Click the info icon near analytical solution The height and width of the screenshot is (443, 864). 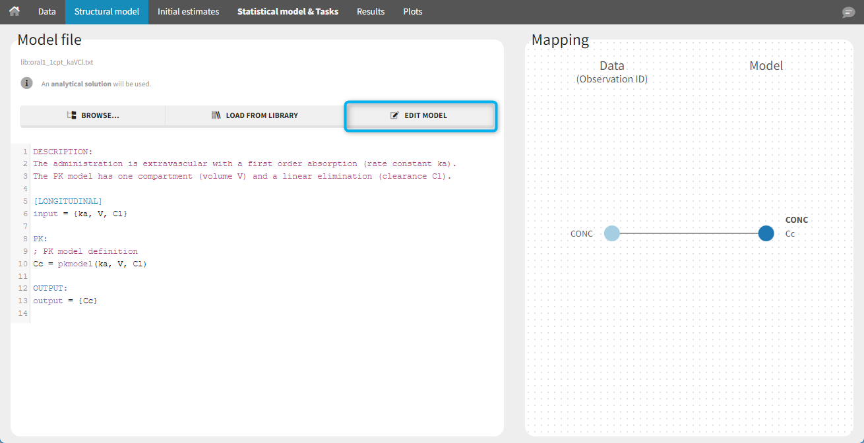26,83
